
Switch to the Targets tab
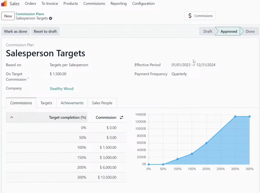point(46,103)
